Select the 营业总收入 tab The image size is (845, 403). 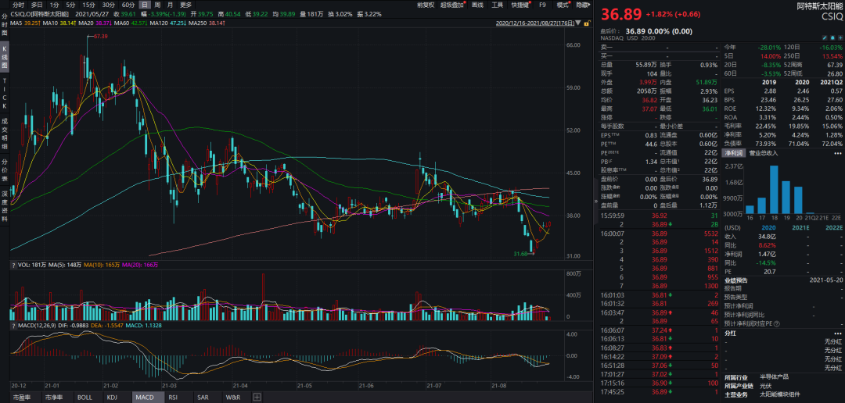764,154
